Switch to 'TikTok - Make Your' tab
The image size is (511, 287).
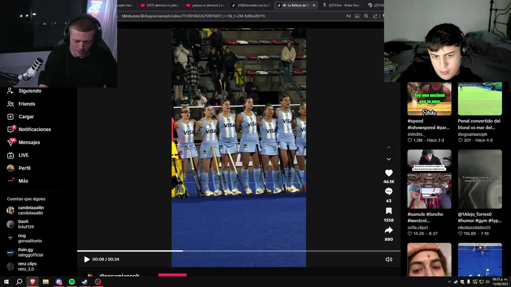click(x=341, y=5)
